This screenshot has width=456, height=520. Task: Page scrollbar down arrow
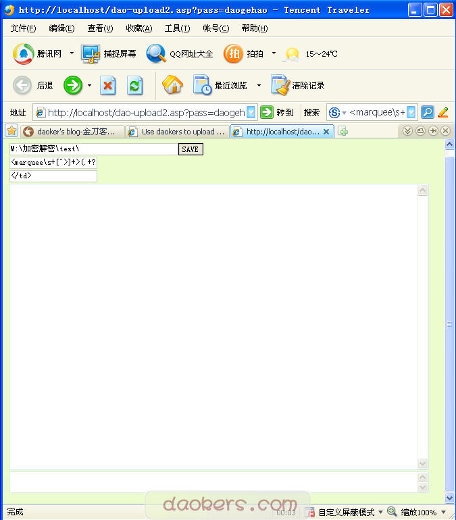pos(449,498)
